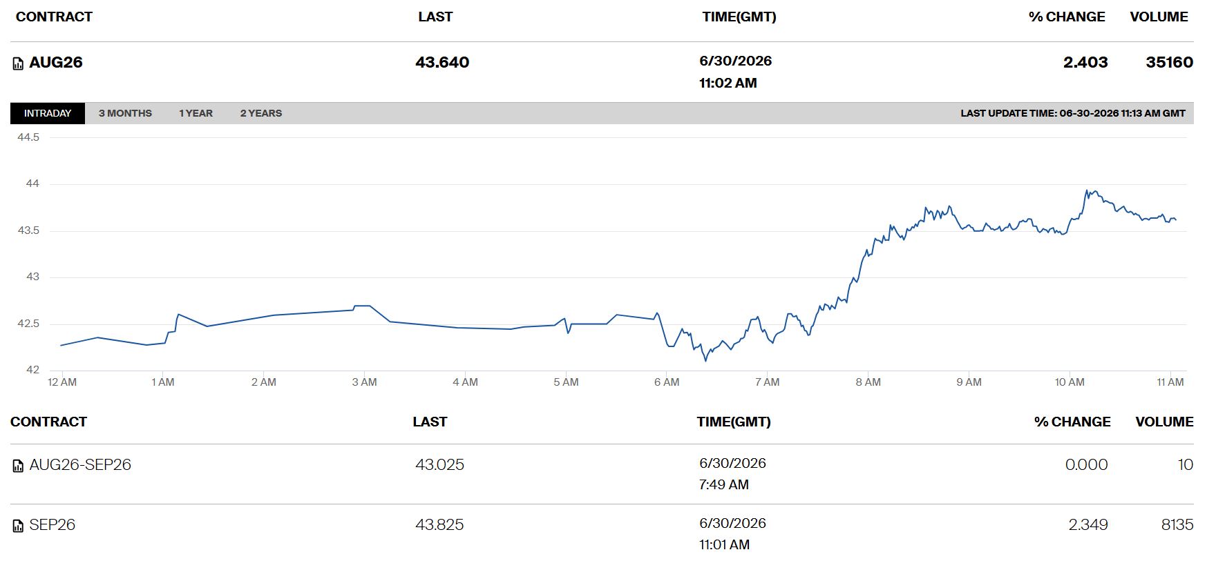Viewport: 1216px width, 561px height.
Task: Open the AUG26-SEP26 spread contract
Action: click(x=80, y=464)
